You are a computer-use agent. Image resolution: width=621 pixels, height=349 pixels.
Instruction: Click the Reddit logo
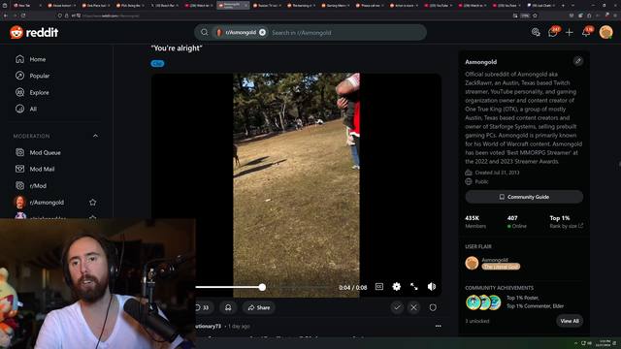click(34, 32)
